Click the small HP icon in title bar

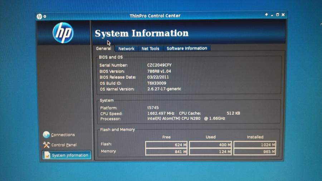pos(39,16)
